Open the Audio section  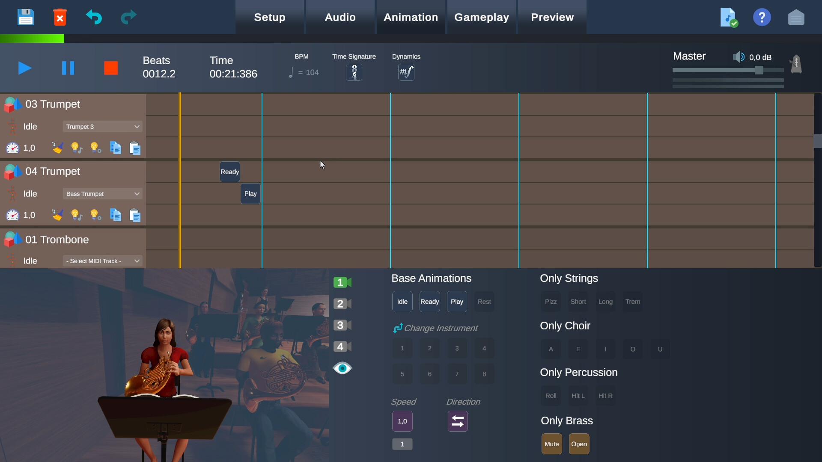tap(340, 17)
